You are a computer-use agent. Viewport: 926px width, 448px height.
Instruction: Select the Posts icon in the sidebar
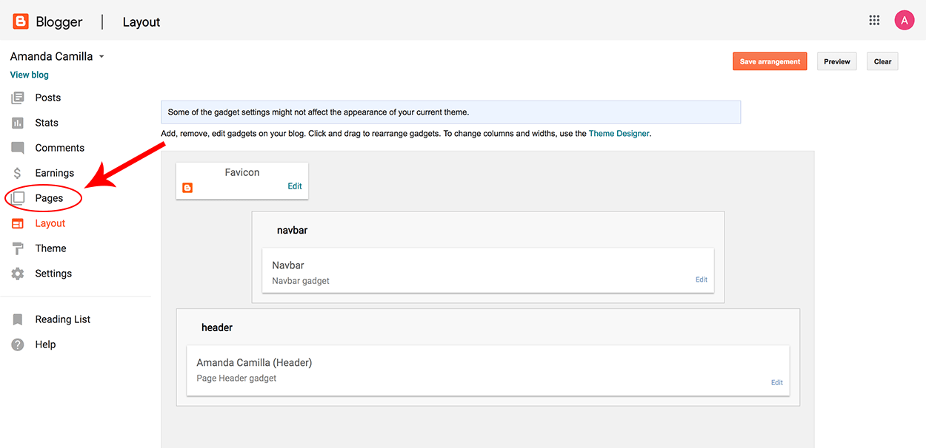pyautogui.click(x=18, y=97)
